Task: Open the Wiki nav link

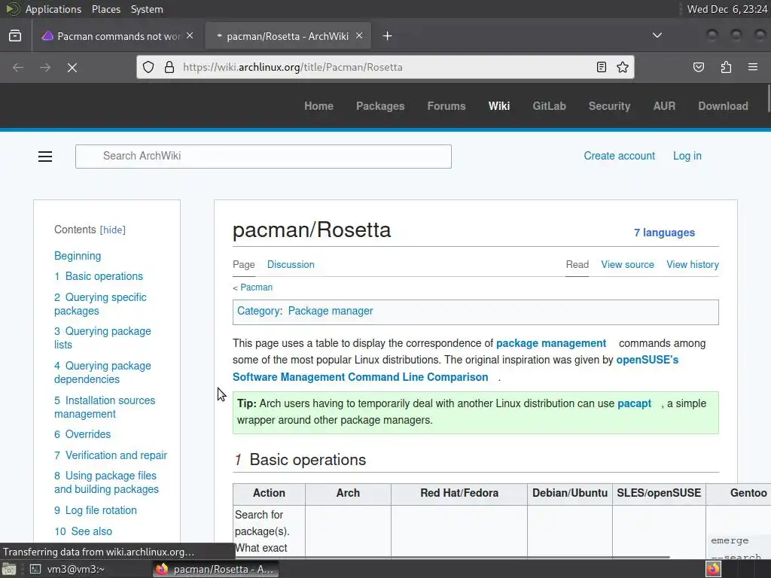Action: 499,106
